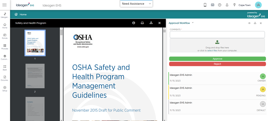
Task: Select page 3 Contents thumbnail
Action: 35,109
